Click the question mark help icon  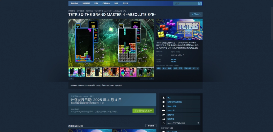pos(198,123)
